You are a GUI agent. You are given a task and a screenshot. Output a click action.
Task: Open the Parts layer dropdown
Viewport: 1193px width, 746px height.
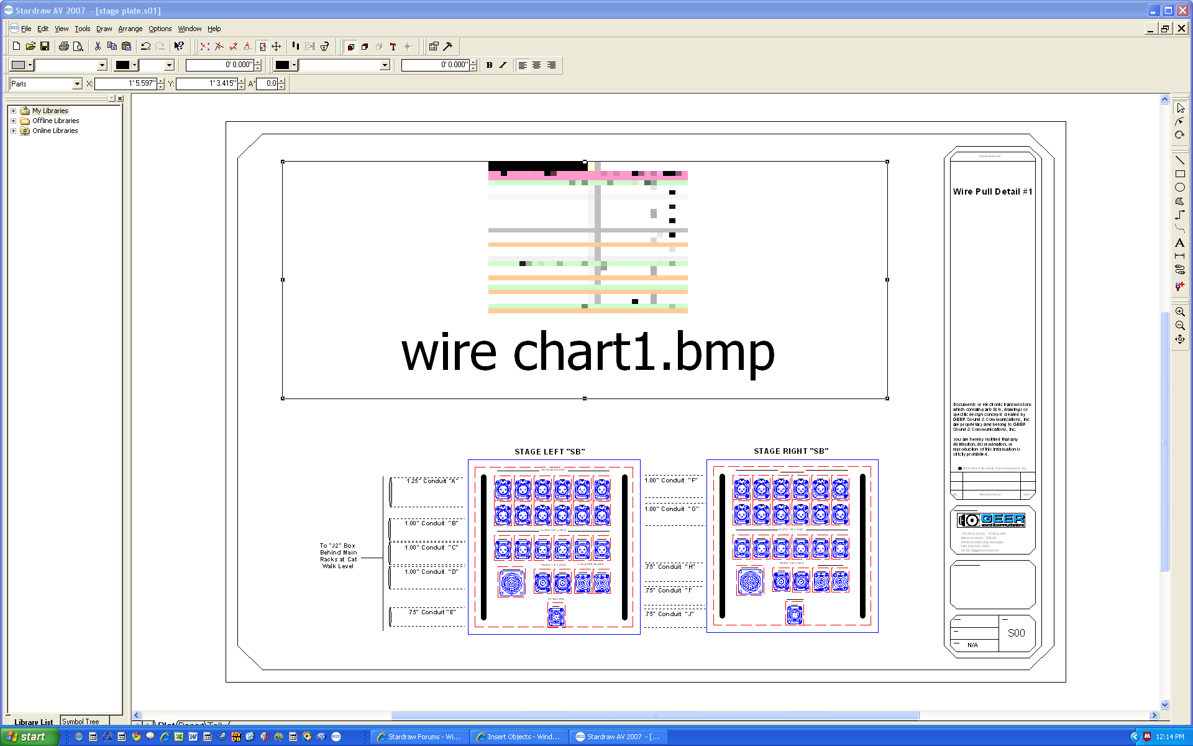pos(77,84)
